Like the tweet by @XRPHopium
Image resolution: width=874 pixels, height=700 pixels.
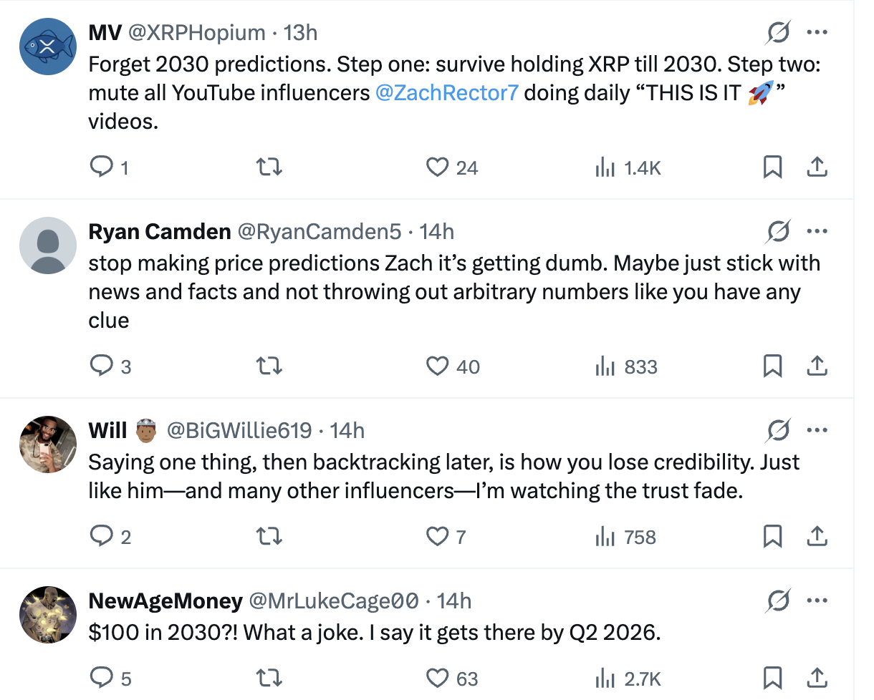pyautogui.click(x=437, y=167)
